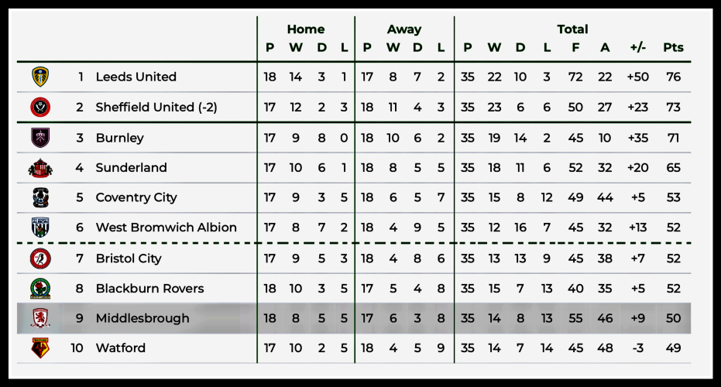Click the Total section header
721x387 pixels.
(572, 29)
